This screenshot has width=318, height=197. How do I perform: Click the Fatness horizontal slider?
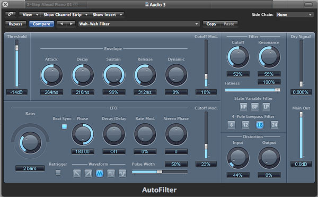(x=252, y=90)
